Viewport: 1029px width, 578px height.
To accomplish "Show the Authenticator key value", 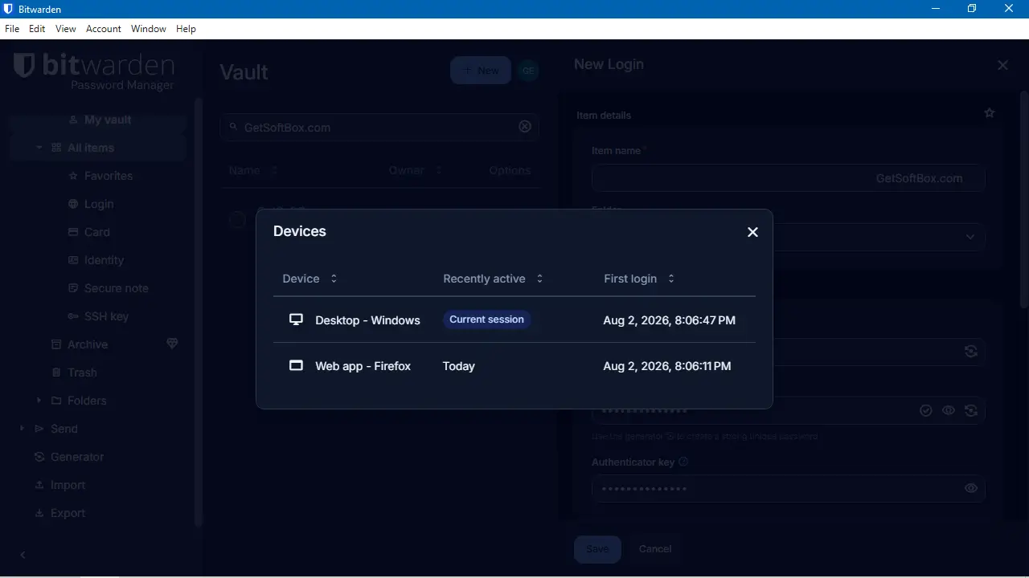I will point(971,488).
